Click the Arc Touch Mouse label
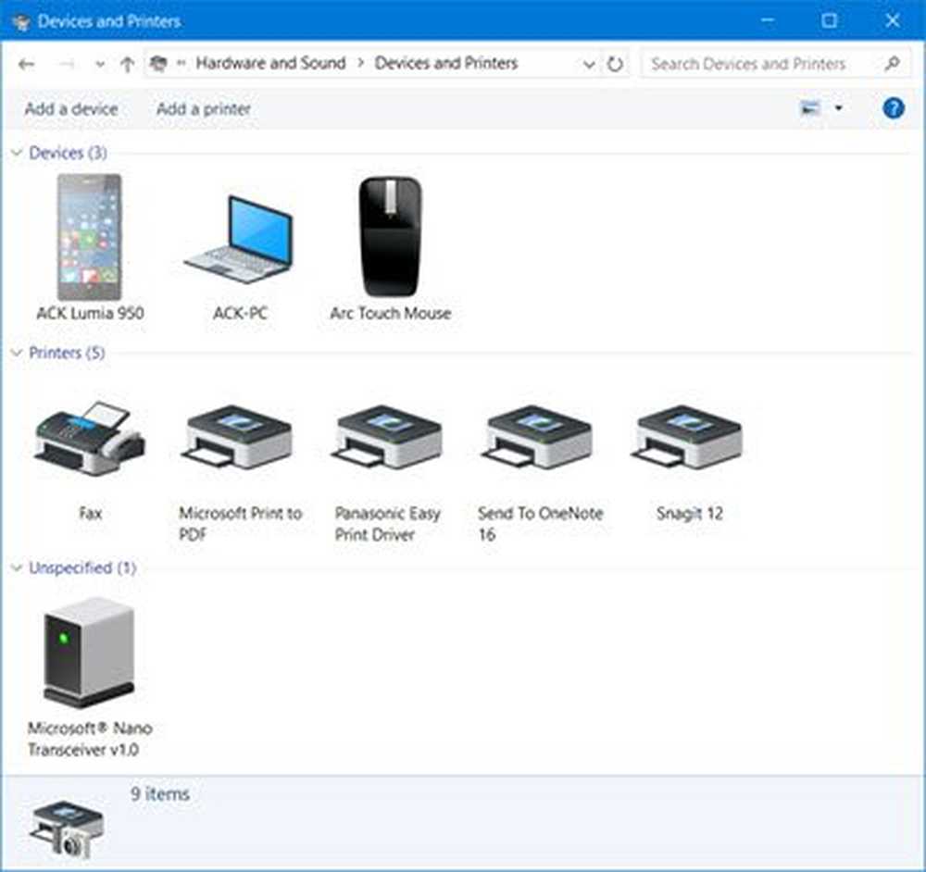 click(391, 313)
